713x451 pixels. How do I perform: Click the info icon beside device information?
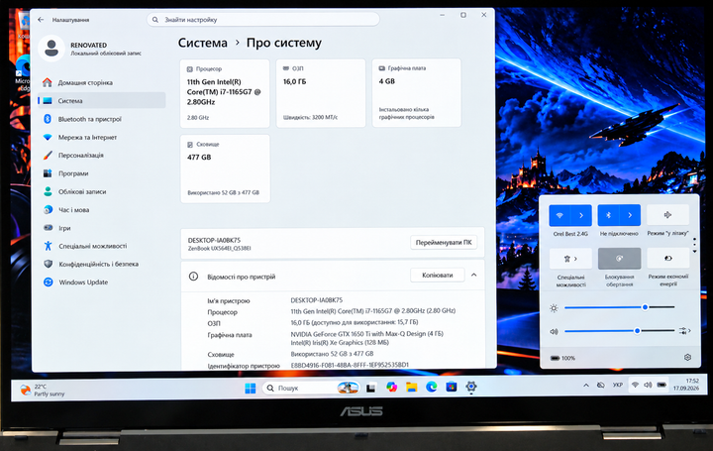193,277
